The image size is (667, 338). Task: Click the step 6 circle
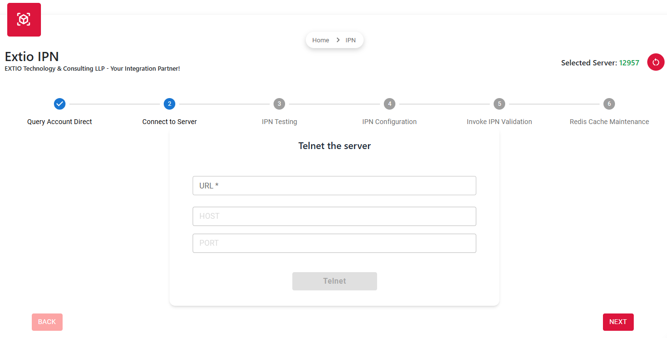609,104
